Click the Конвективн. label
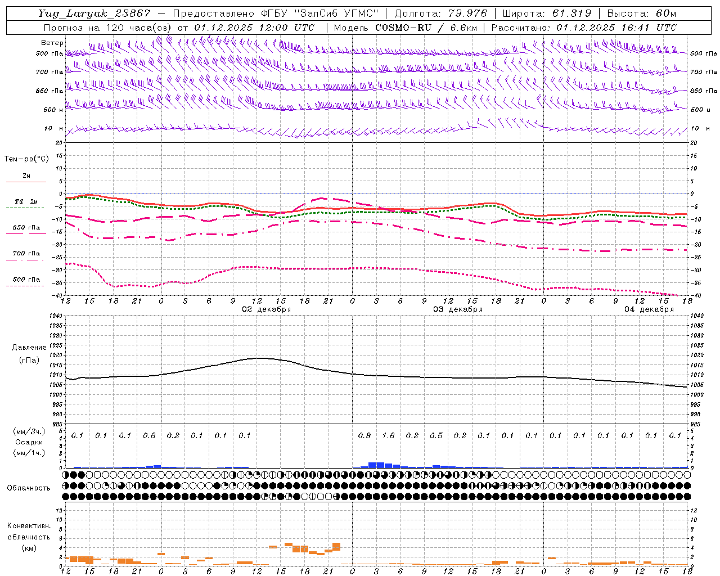Screen dimensions: 720x576 [29, 526]
